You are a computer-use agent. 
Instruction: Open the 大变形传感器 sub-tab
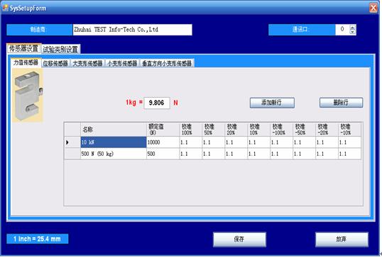(x=88, y=64)
